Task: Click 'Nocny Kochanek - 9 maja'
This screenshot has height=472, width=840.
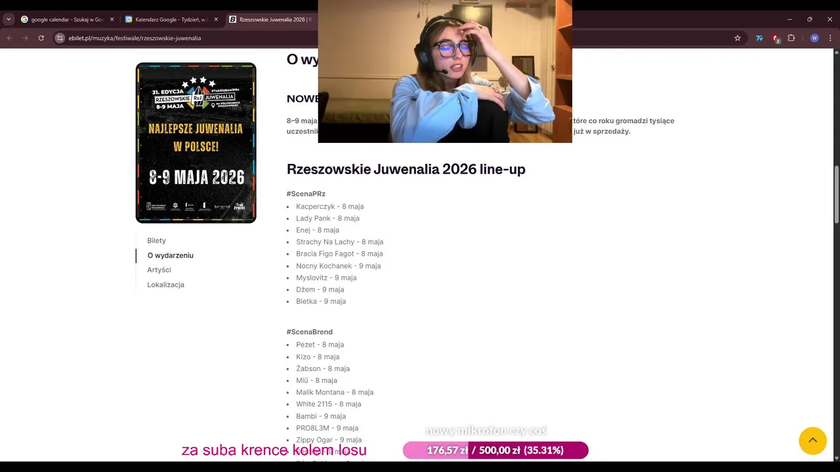Action: [x=338, y=266]
